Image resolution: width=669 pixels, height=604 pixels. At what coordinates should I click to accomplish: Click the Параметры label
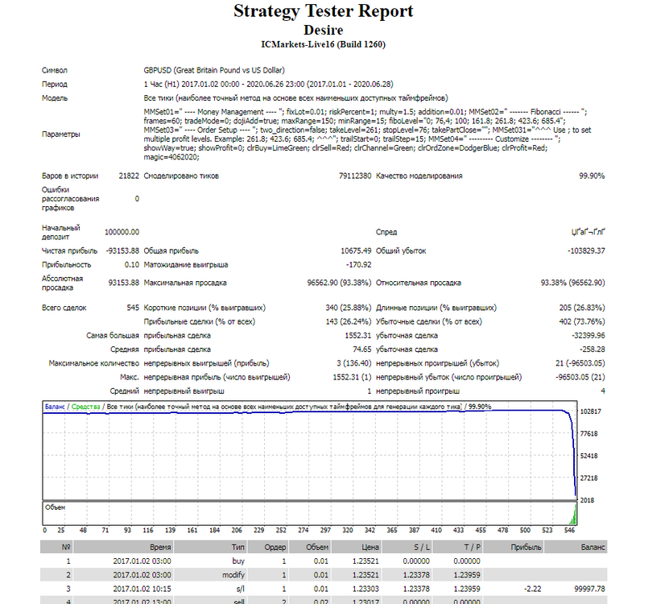tap(61, 134)
